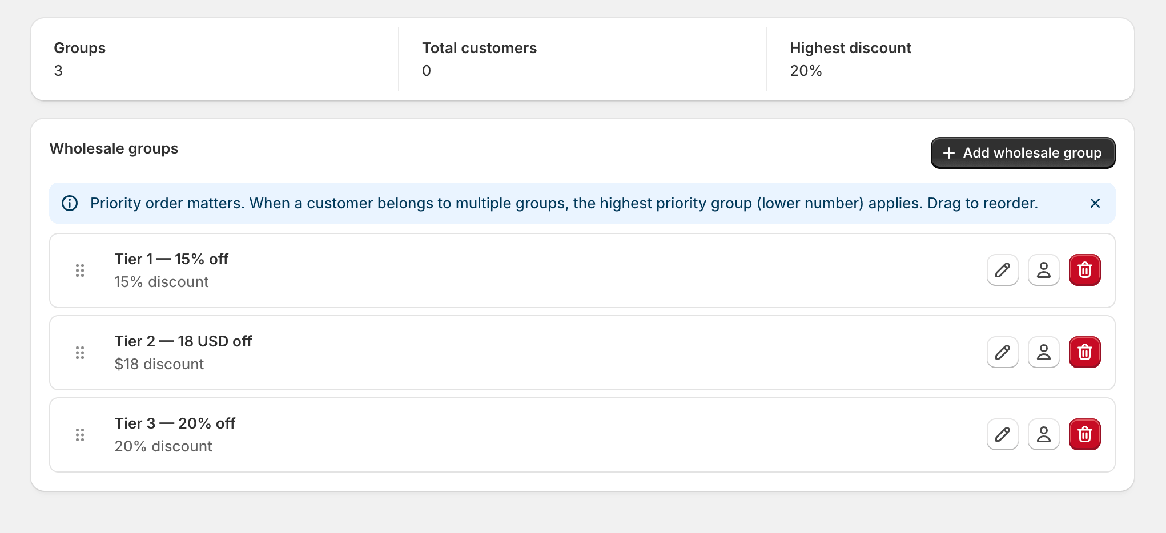Click the Groups count value 3
This screenshot has width=1166, height=533.
pyautogui.click(x=58, y=71)
